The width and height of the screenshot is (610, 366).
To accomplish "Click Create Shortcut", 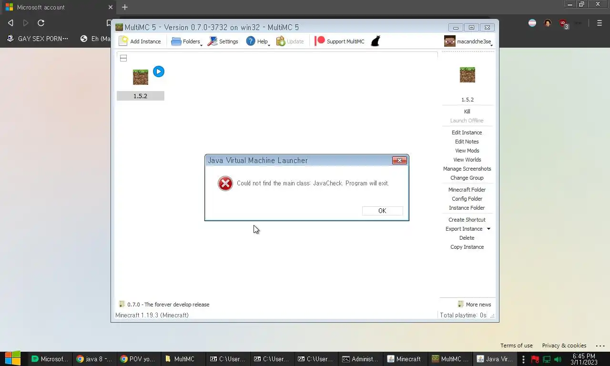I will [467, 220].
